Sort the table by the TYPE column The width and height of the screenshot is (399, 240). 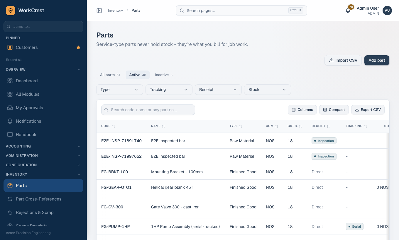click(236, 126)
